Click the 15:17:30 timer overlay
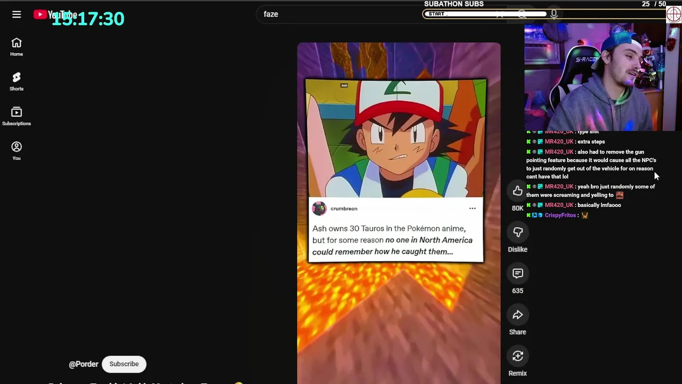Screen dimensions: 682x384 pyautogui.click(x=88, y=19)
